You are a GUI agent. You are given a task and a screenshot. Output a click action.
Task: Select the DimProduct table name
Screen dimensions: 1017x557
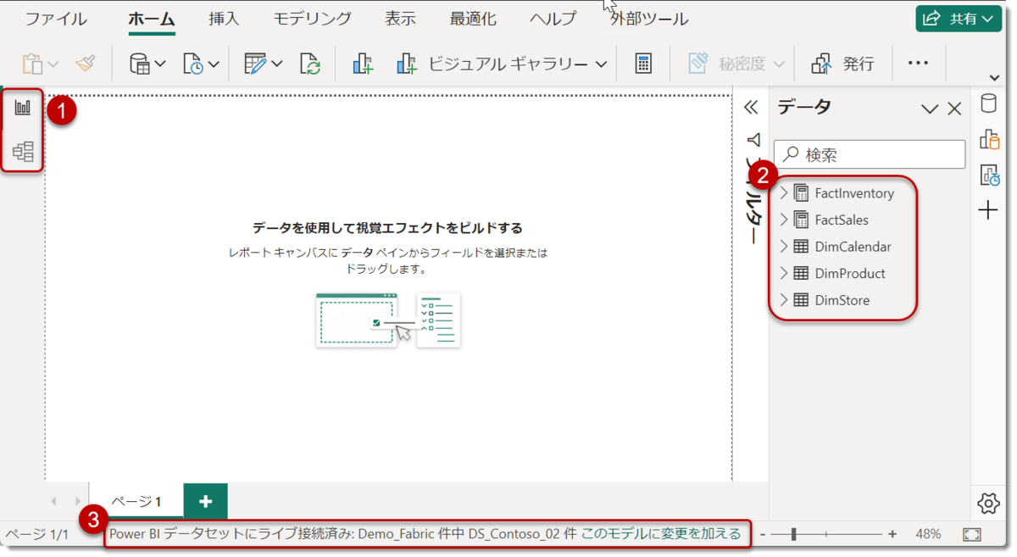(x=850, y=273)
